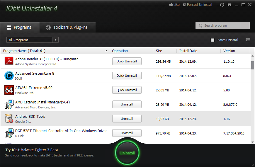Quick Uninstall Adobe Reader XI
255x167 pixels.
127,61
